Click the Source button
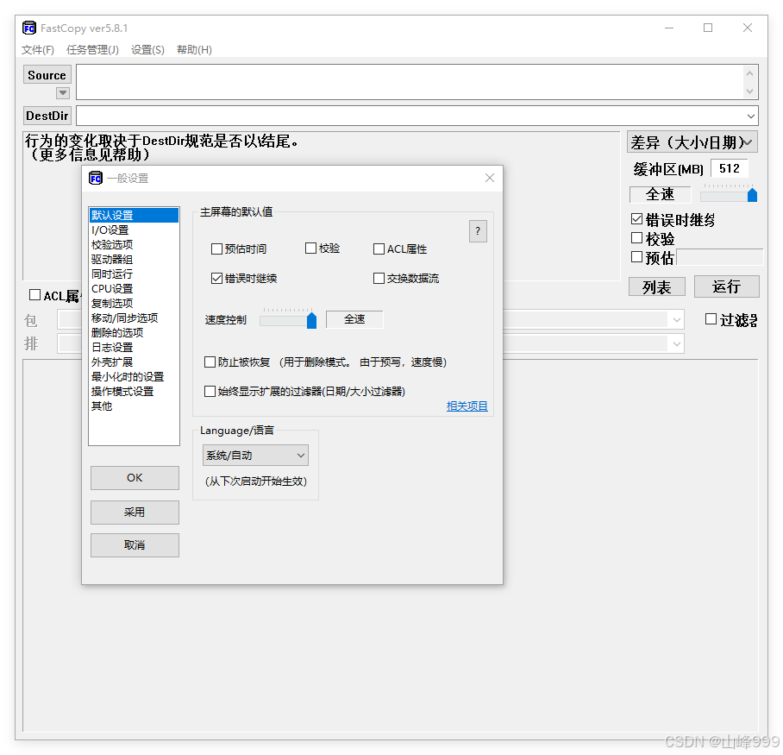Screen dimensions: 783x755 pos(47,75)
